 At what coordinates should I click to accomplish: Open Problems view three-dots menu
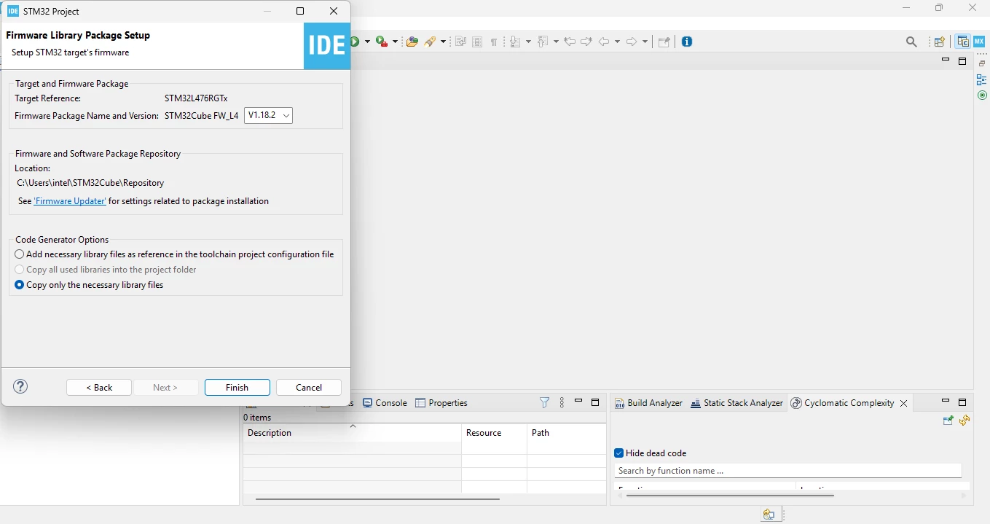pos(562,402)
